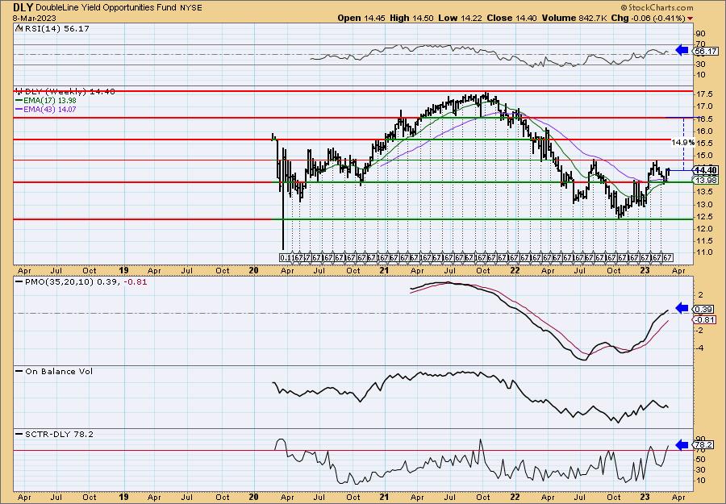Click the 90 label on RSI axis
This screenshot has width=726, height=504.
point(700,34)
